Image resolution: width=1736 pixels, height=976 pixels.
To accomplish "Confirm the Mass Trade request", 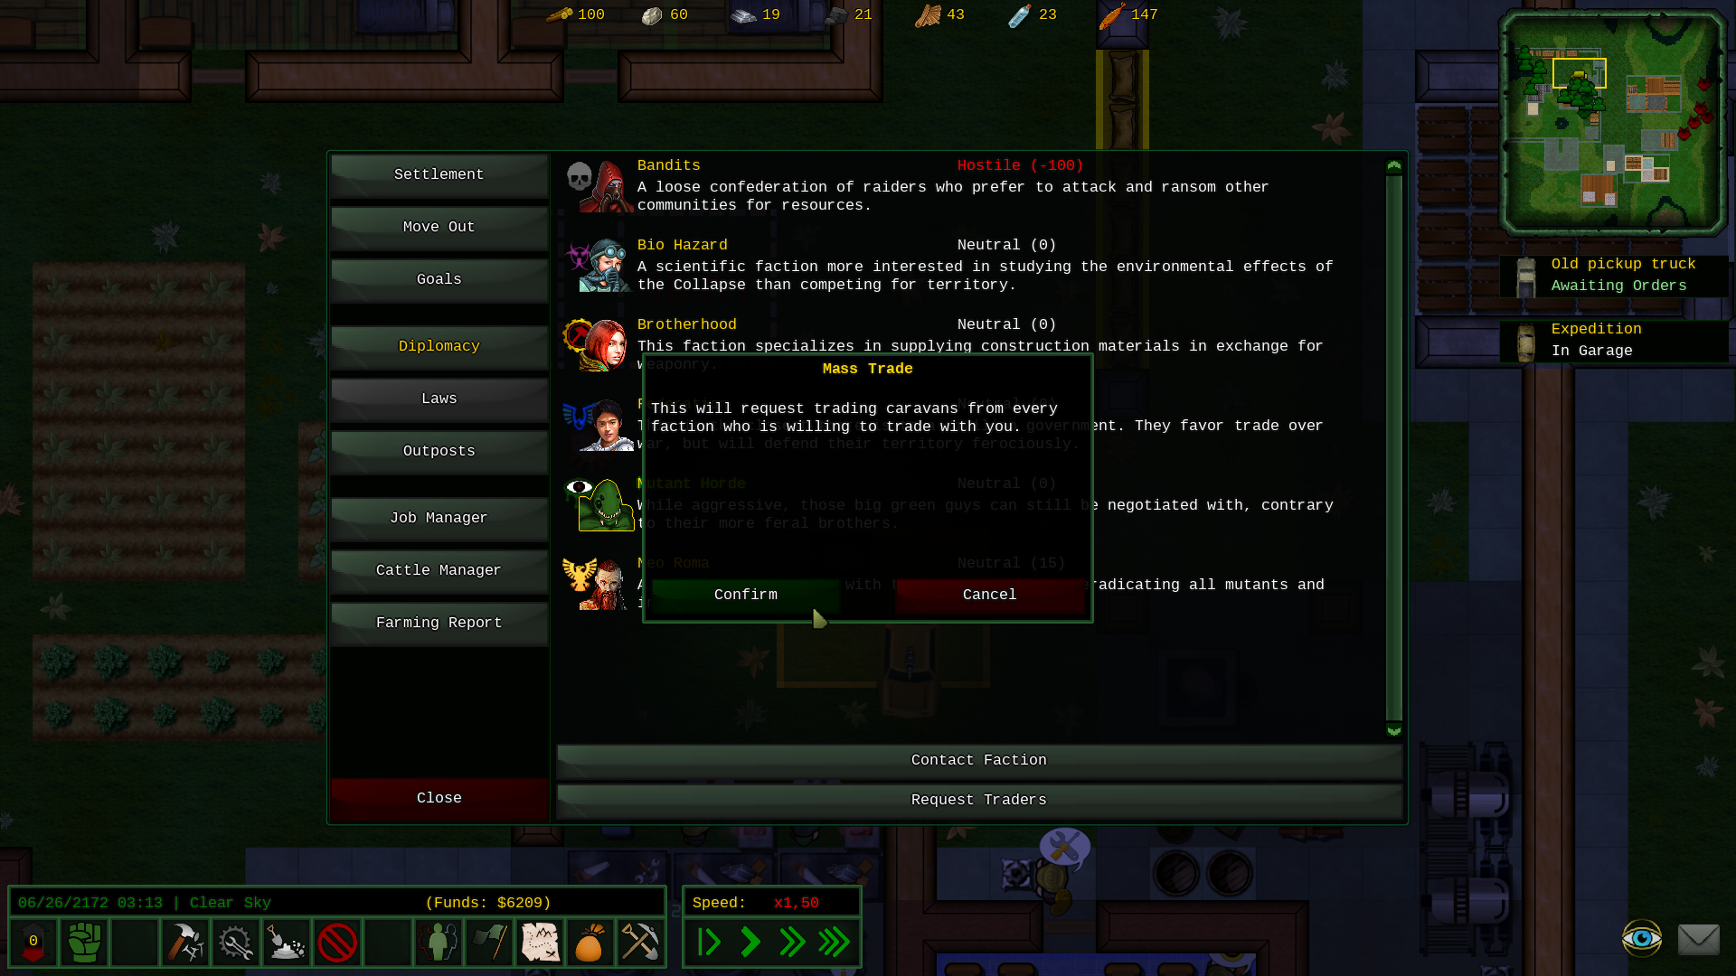I will tap(744, 594).
